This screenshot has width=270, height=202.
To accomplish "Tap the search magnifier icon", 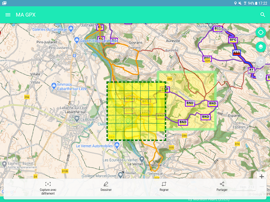I will click(x=263, y=15).
